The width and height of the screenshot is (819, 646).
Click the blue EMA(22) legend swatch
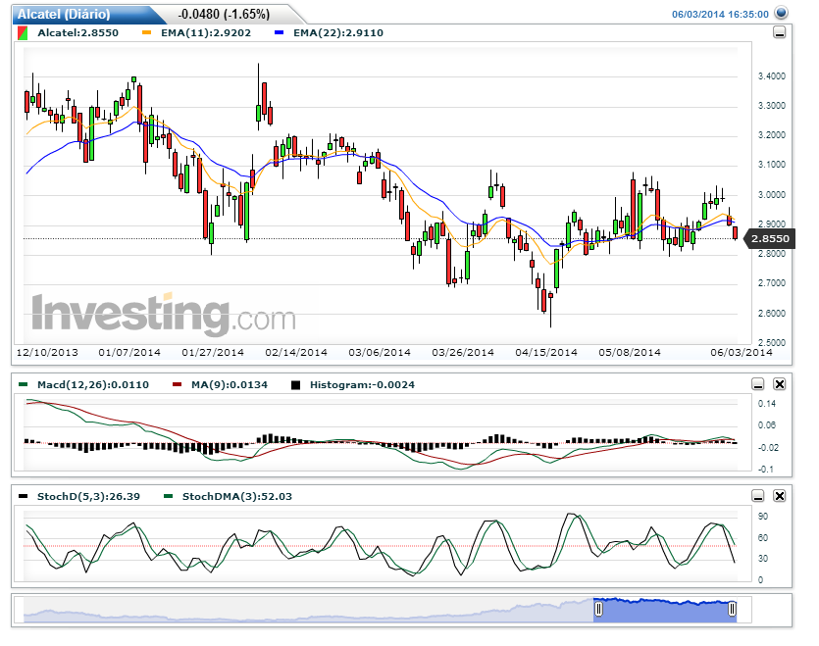[x=279, y=33]
